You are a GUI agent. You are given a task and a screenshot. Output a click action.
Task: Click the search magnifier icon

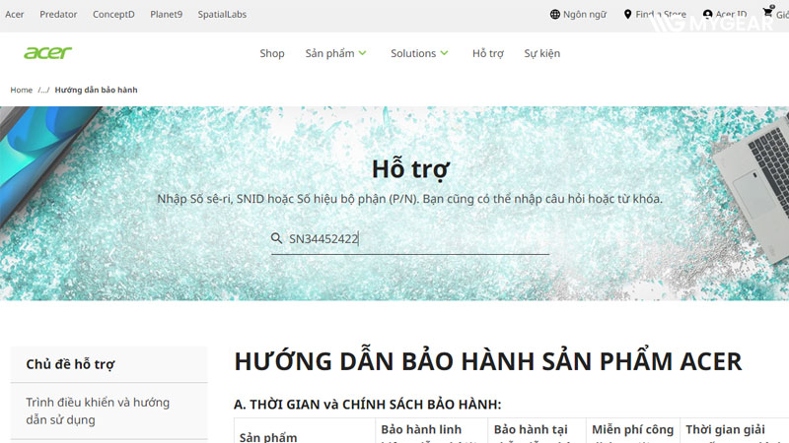point(276,238)
